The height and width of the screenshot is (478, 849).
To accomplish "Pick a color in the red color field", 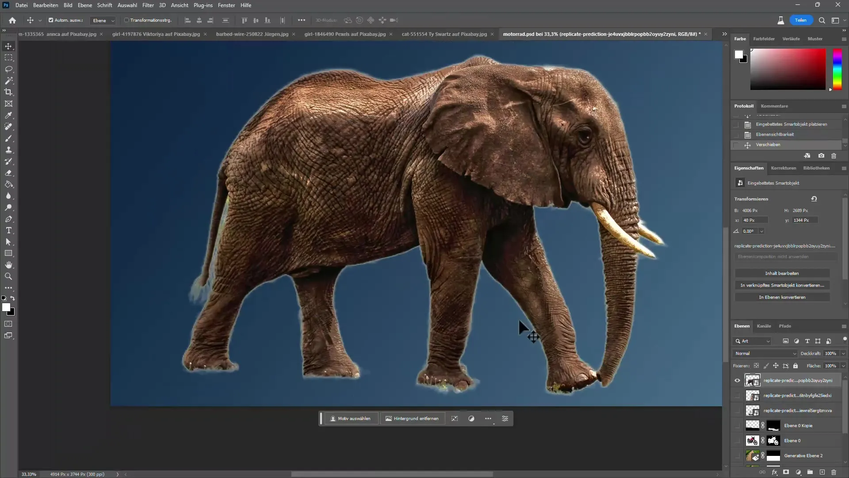I will (788, 69).
